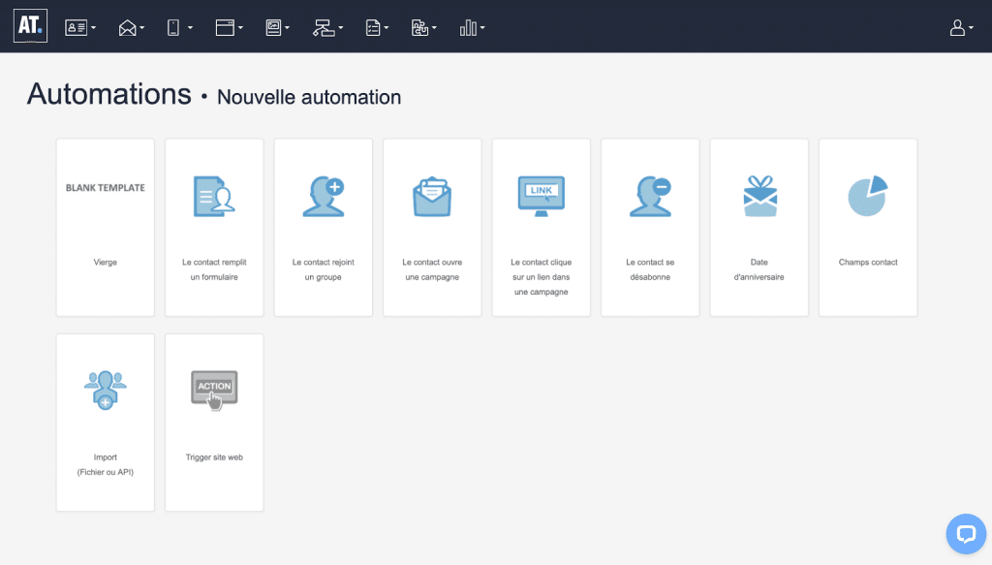Open the live chat bubble widget
The height and width of the screenshot is (565, 992).
[965, 534]
